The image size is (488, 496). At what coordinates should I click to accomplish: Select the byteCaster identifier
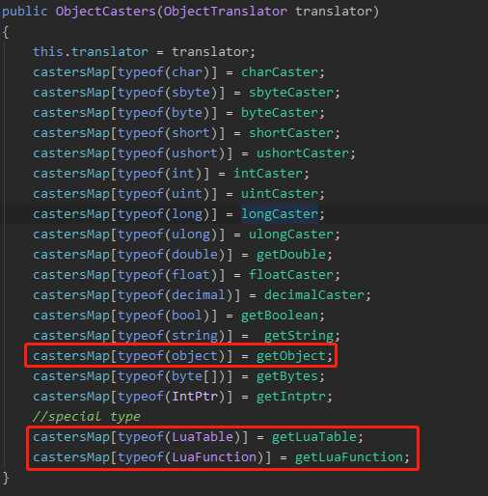[280, 113]
